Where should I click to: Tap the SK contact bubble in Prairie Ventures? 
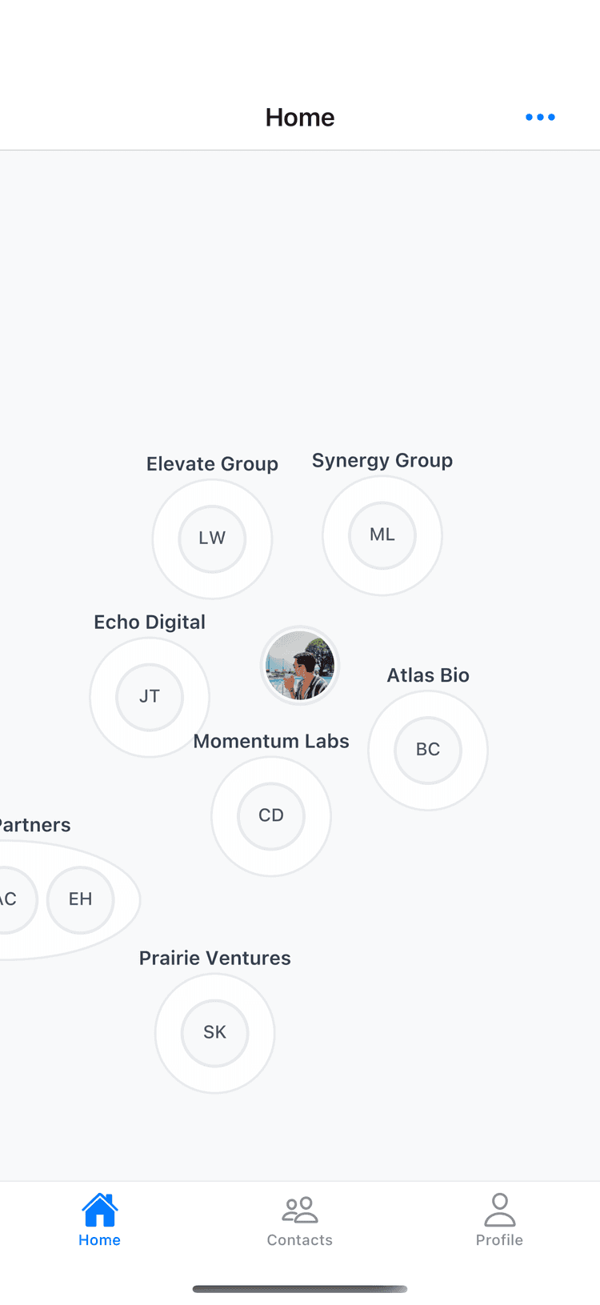click(214, 1032)
